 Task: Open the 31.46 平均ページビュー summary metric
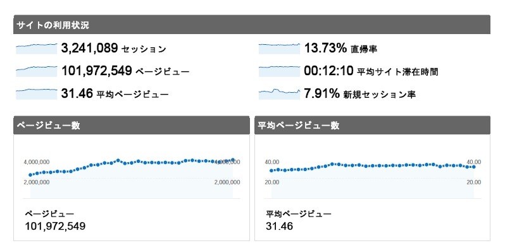pos(115,94)
